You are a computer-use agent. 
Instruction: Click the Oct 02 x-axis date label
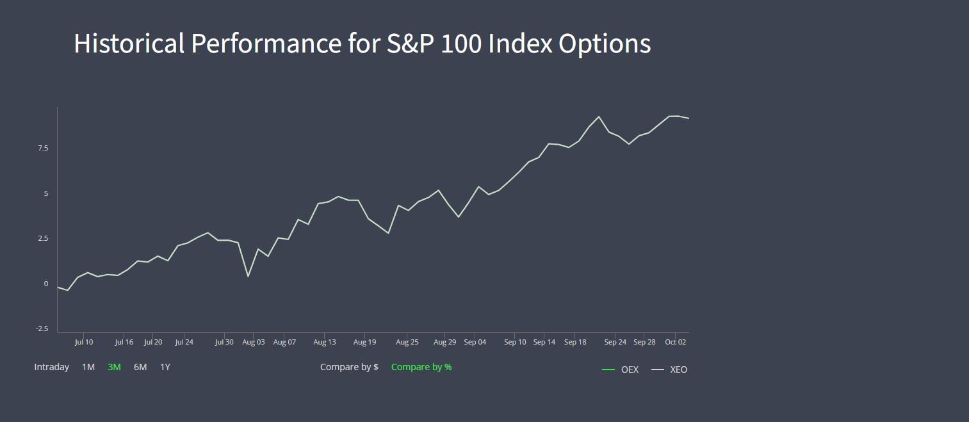pyautogui.click(x=675, y=342)
